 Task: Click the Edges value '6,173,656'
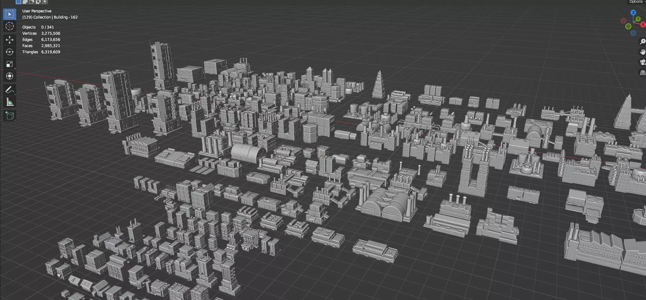[x=51, y=40]
